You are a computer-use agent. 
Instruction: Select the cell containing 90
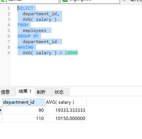pyautogui.click(x=24, y=110)
